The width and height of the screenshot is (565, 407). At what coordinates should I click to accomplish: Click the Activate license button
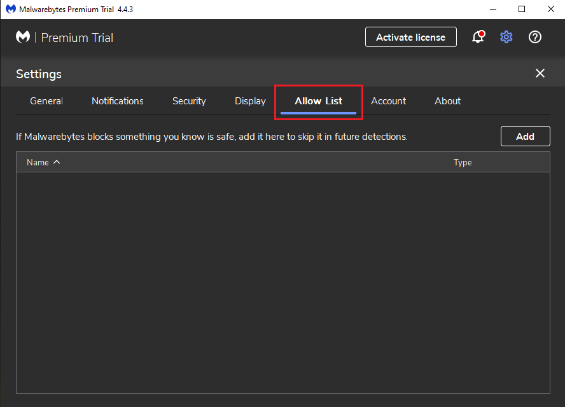tap(411, 37)
